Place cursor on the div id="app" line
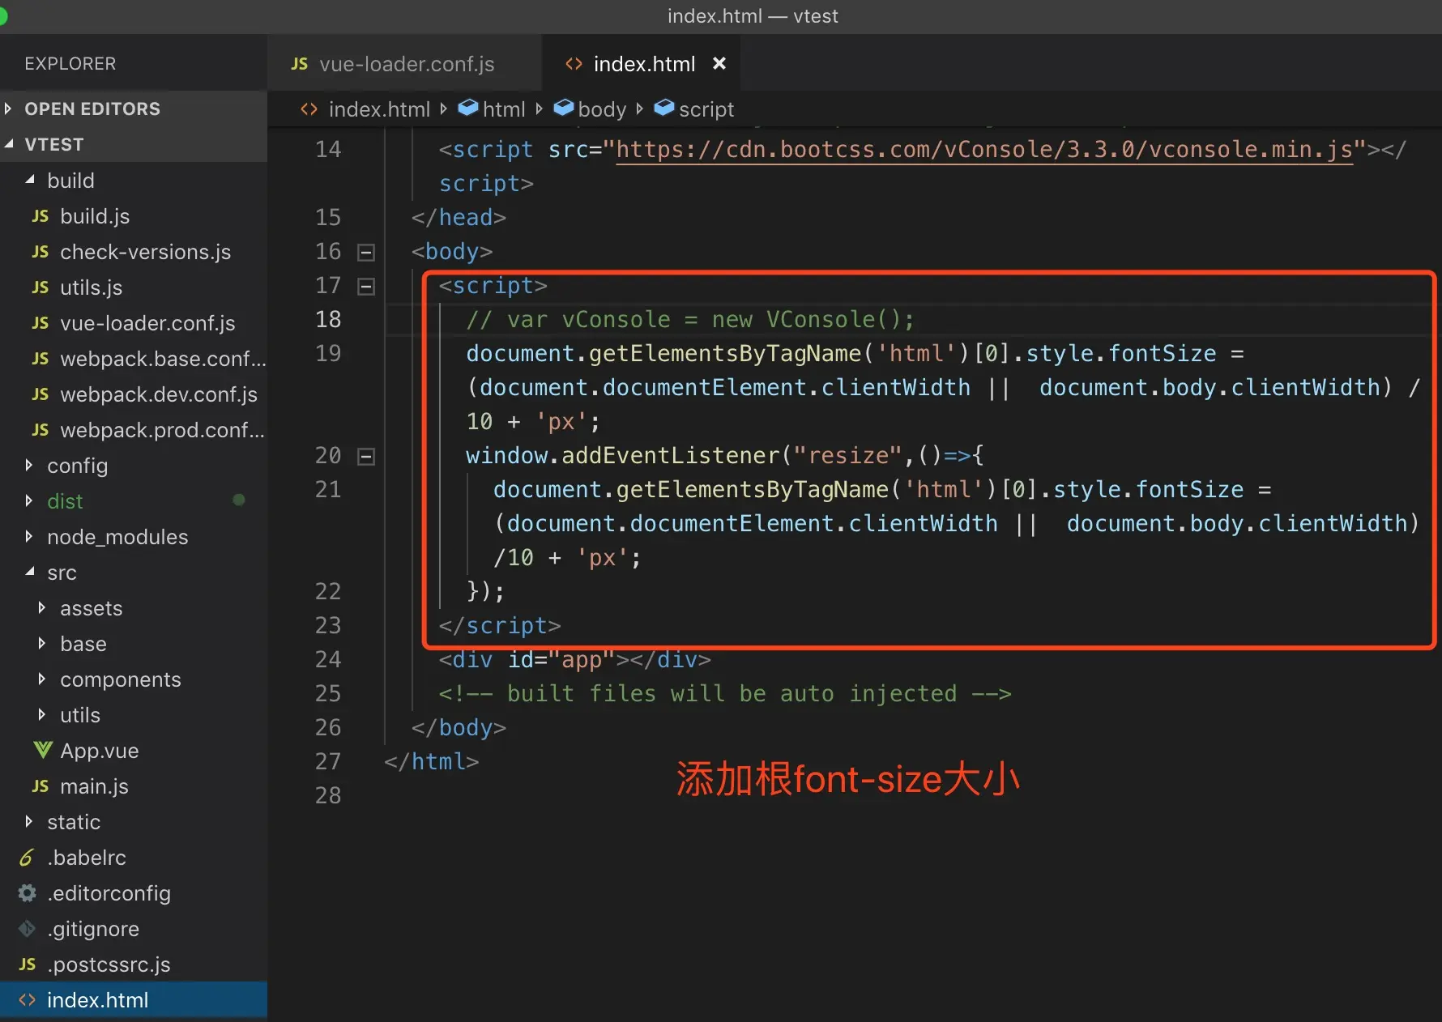1442x1022 pixels. coord(575,660)
